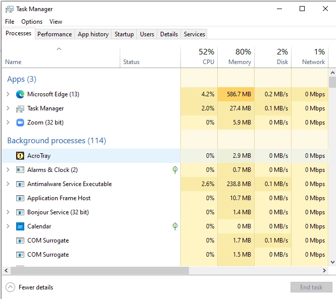
Task: Expand Bonjour Service (32 bit) row
Action: [x=8, y=212]
